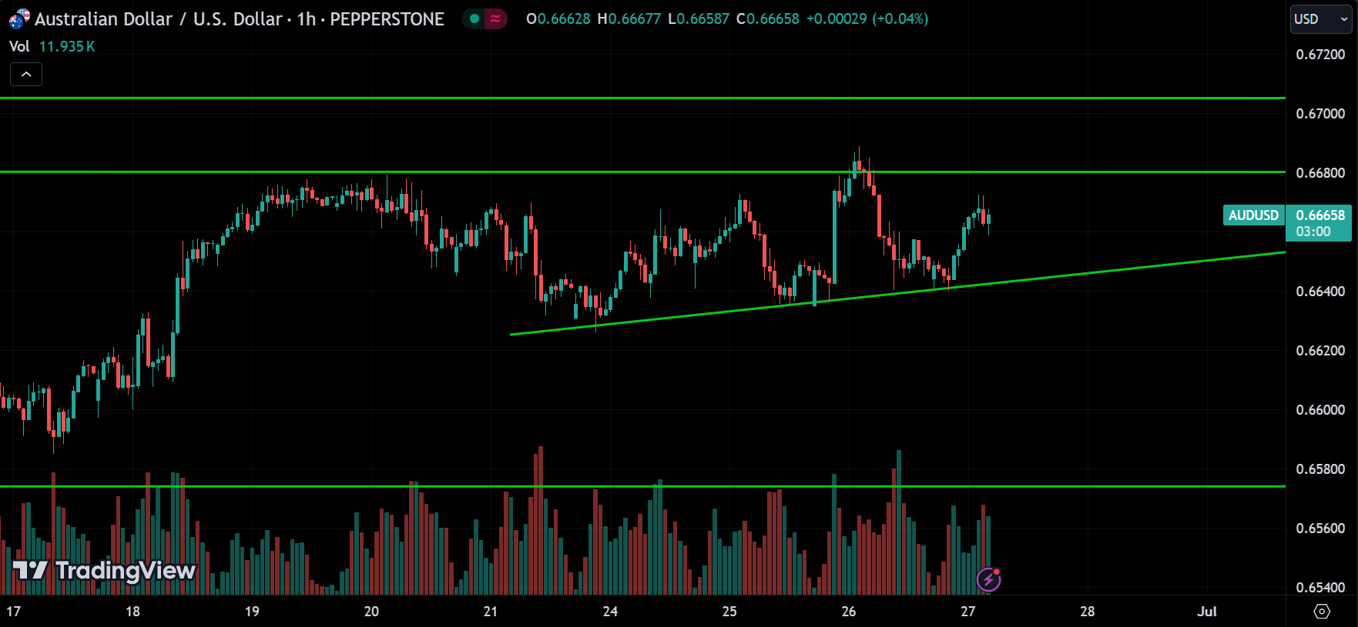The image size is (1358, 627).
Task: Open the USD currency dropdown
Action: [1321, 19]
